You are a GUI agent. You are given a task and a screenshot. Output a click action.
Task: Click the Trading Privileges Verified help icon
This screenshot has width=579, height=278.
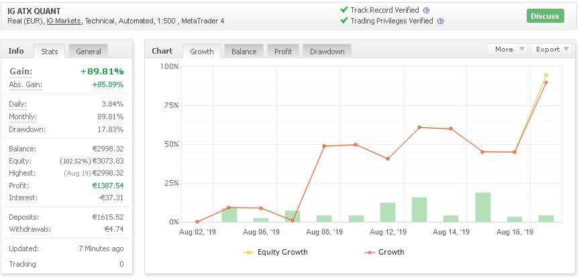440,21
